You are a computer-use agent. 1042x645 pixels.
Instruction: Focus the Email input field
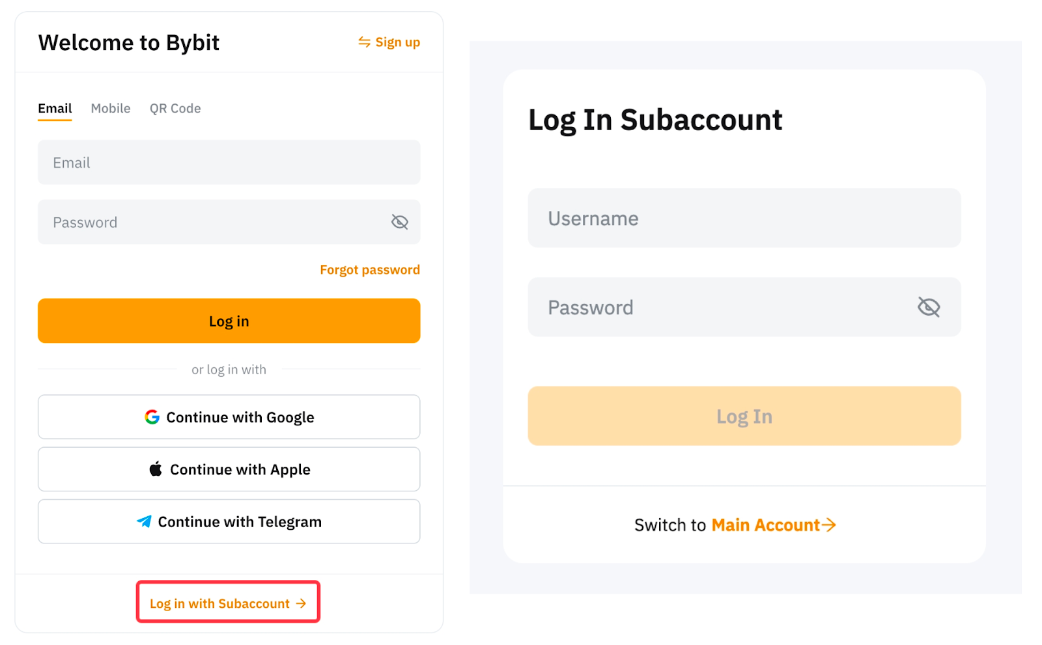(229, 163)
